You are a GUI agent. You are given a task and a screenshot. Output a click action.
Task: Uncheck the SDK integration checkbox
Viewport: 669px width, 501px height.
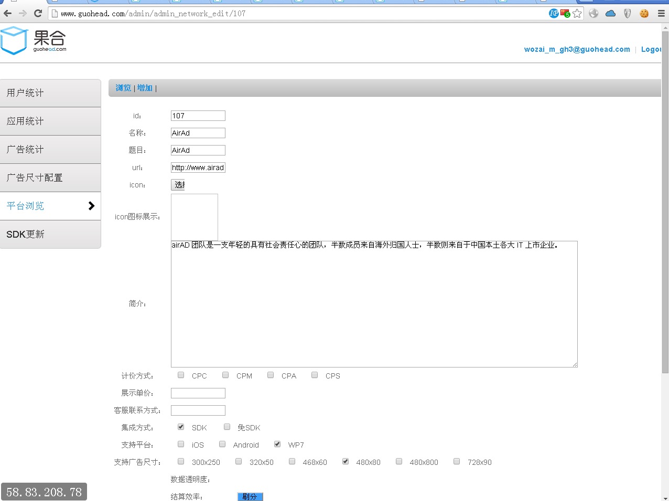point(181,427)
